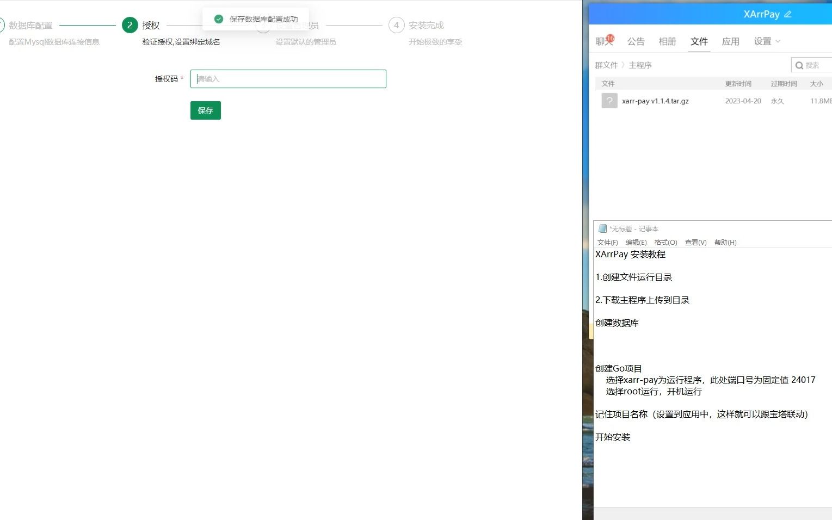
Task: Open the xarr-pay v1.1.4.tar.gz file thumbnail
Action: click(609, 101)
